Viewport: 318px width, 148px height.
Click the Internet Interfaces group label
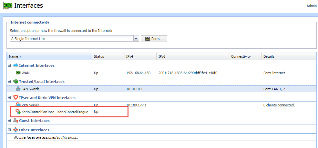point(37,65)
